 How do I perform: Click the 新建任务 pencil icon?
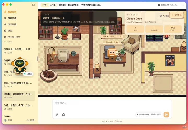click(x=5, y=12)
